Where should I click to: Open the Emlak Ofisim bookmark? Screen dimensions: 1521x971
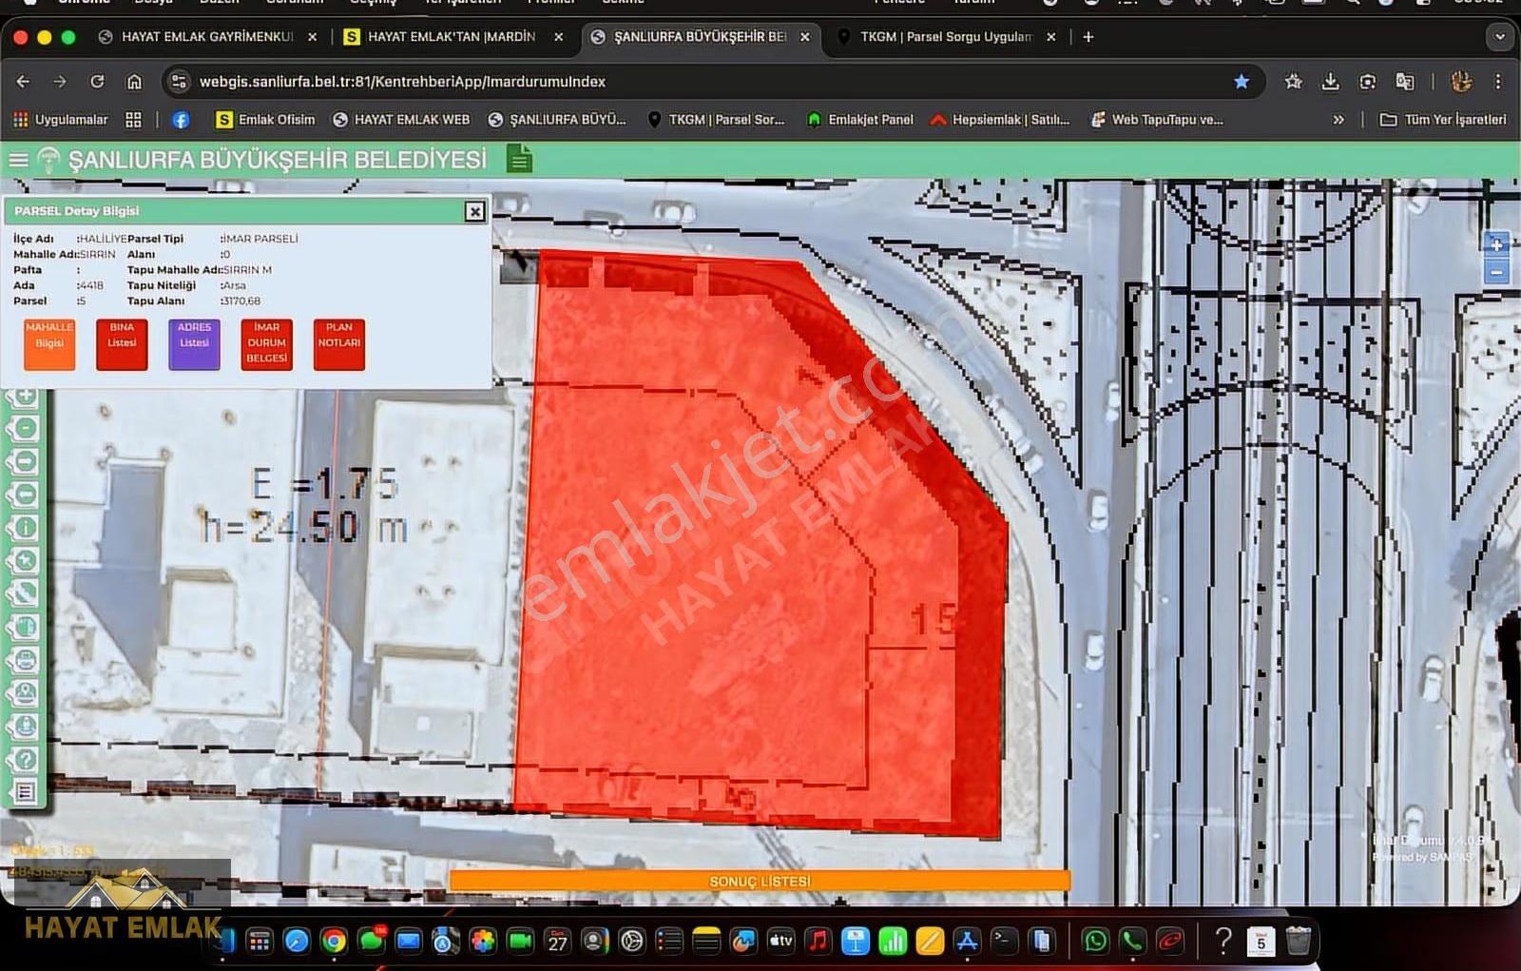pyautogui.click(x=265, y=120)
